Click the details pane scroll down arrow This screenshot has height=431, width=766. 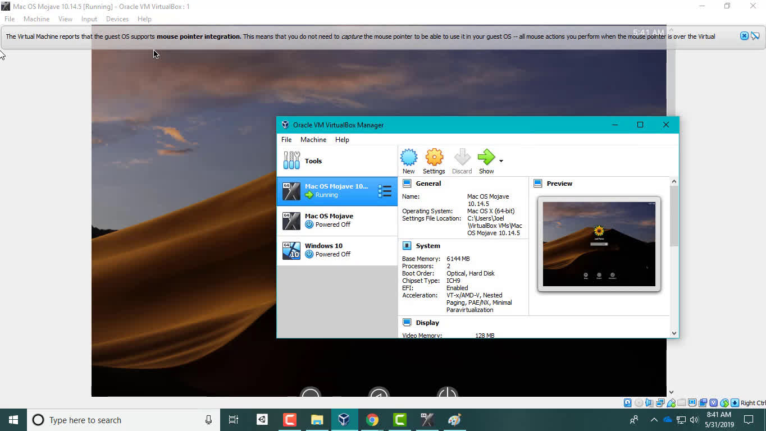click(674, 333)
